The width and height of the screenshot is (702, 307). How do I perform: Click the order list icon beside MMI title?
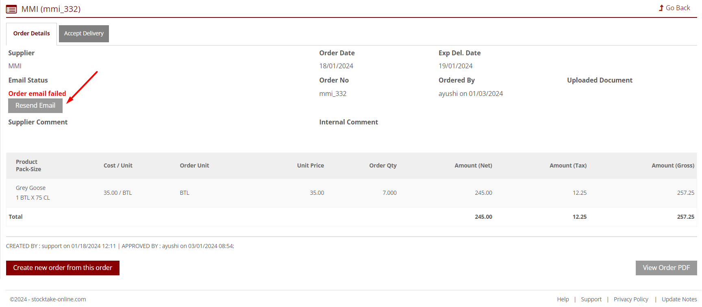pos(11,9)
